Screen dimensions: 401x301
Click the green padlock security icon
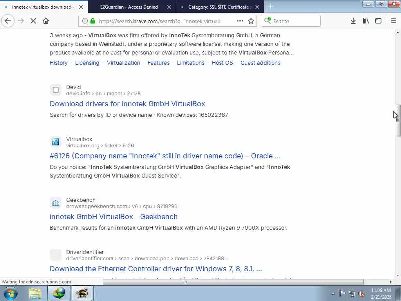tap(93, 21)
